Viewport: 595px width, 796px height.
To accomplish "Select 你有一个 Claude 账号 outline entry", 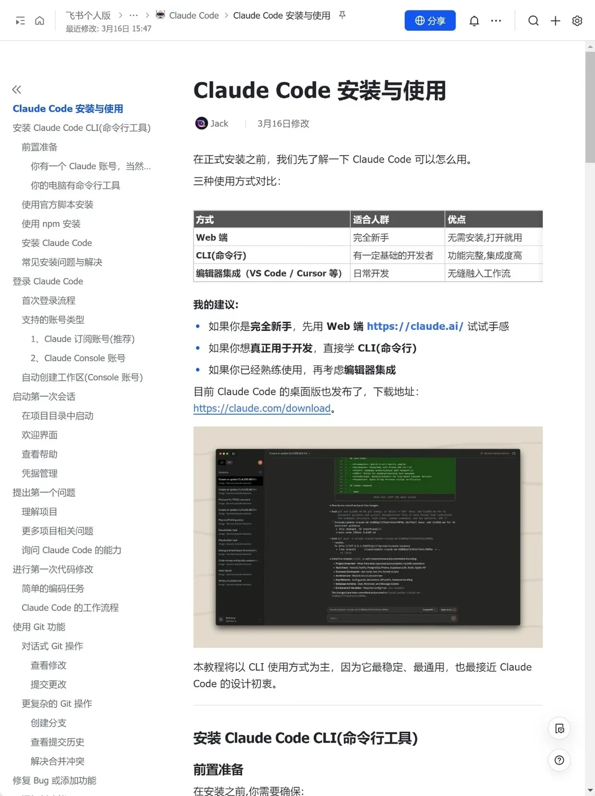I will 90,166.
